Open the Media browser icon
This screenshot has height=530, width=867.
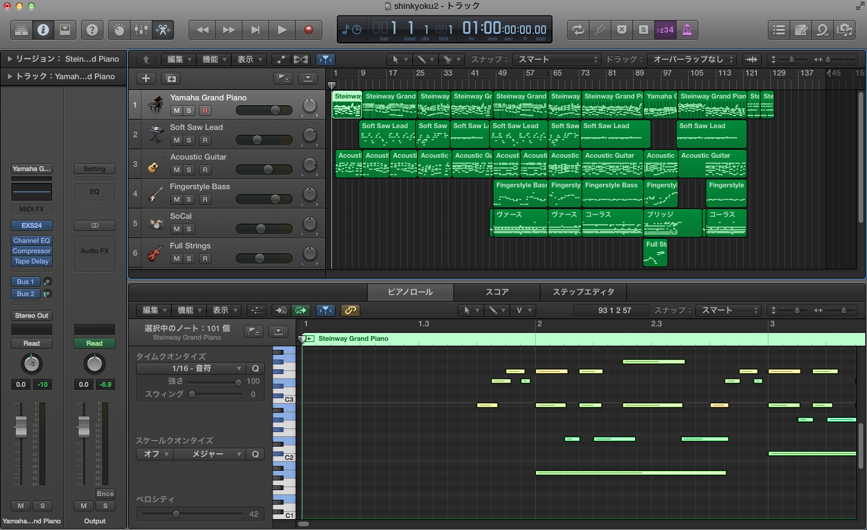[845, 30]
